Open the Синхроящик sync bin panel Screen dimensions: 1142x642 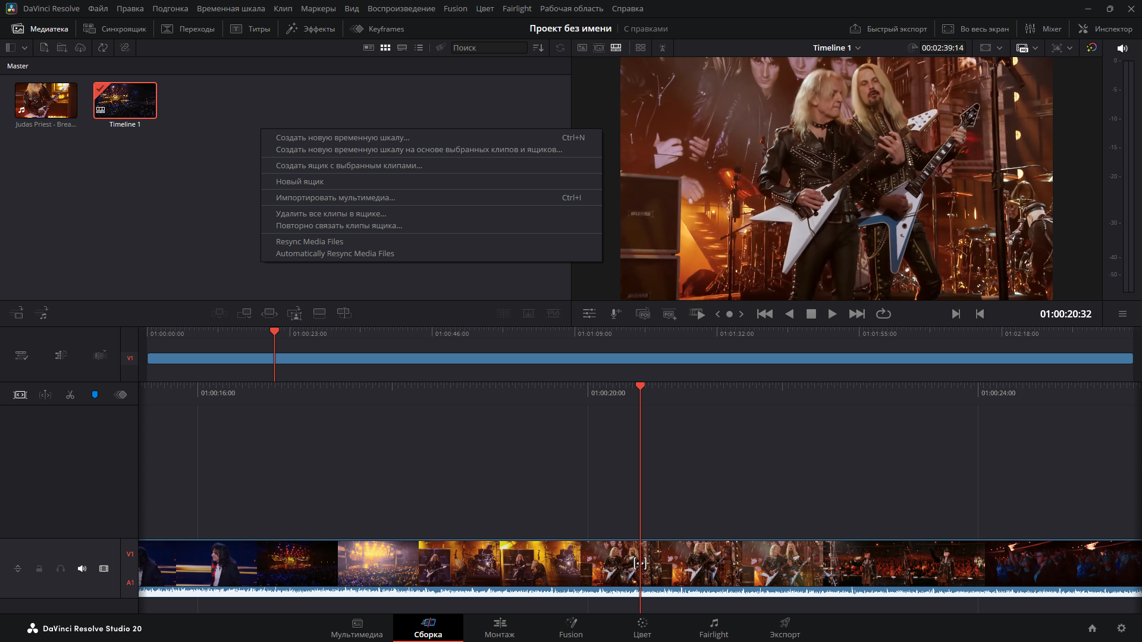tap(115, 29)
